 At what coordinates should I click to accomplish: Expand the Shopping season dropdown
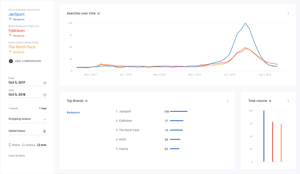tap(27, 119)
